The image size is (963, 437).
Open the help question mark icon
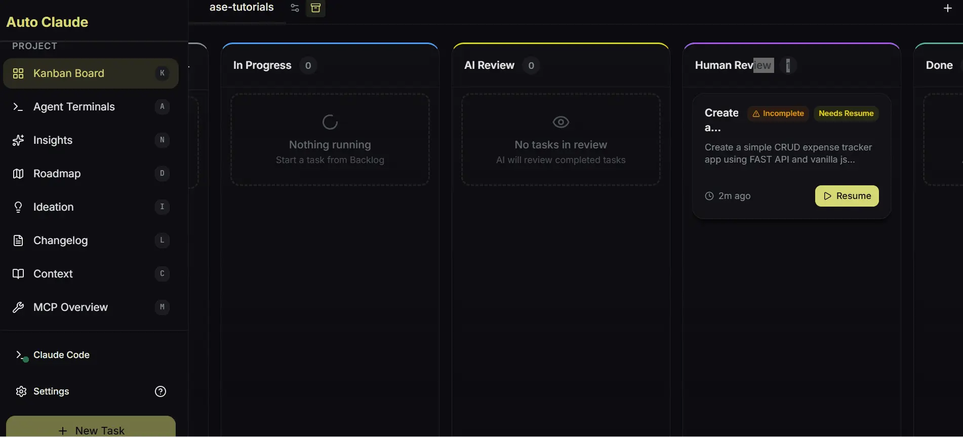click(x=160, y=391)
